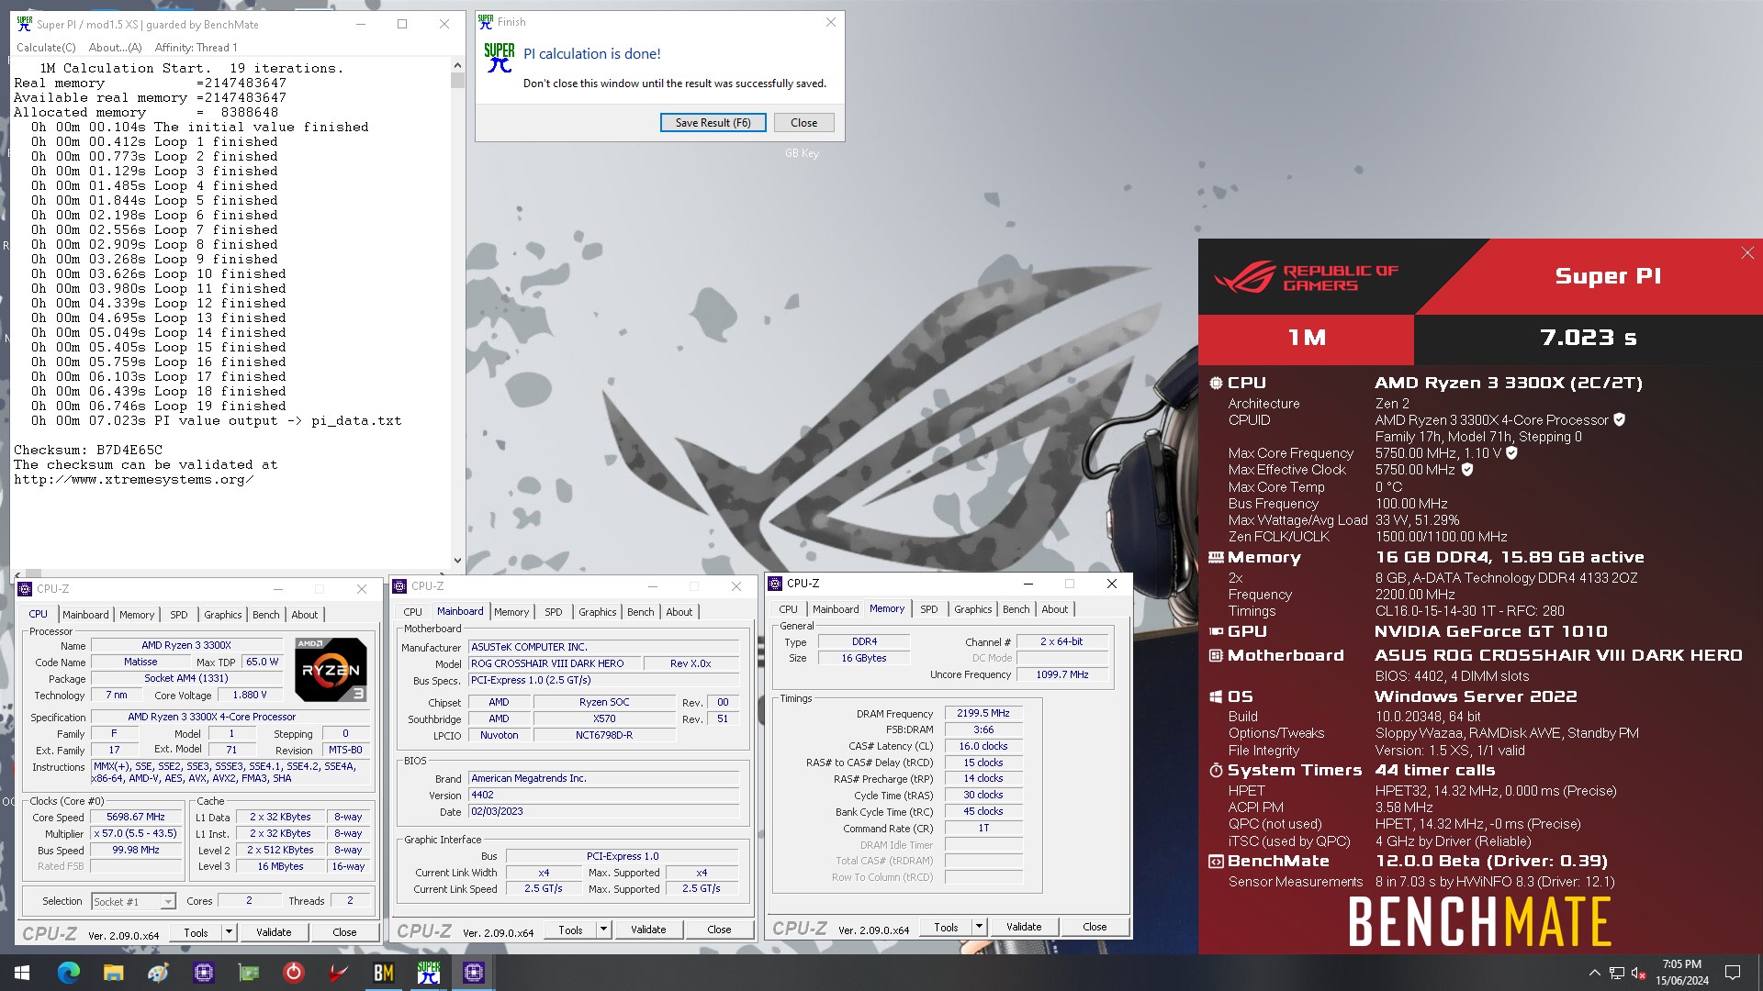Click the Uncore Frequency value 1099.7 MHz
This screenshot has width=1763, height=991.
pyautogui.click(x=1062, y=674)
